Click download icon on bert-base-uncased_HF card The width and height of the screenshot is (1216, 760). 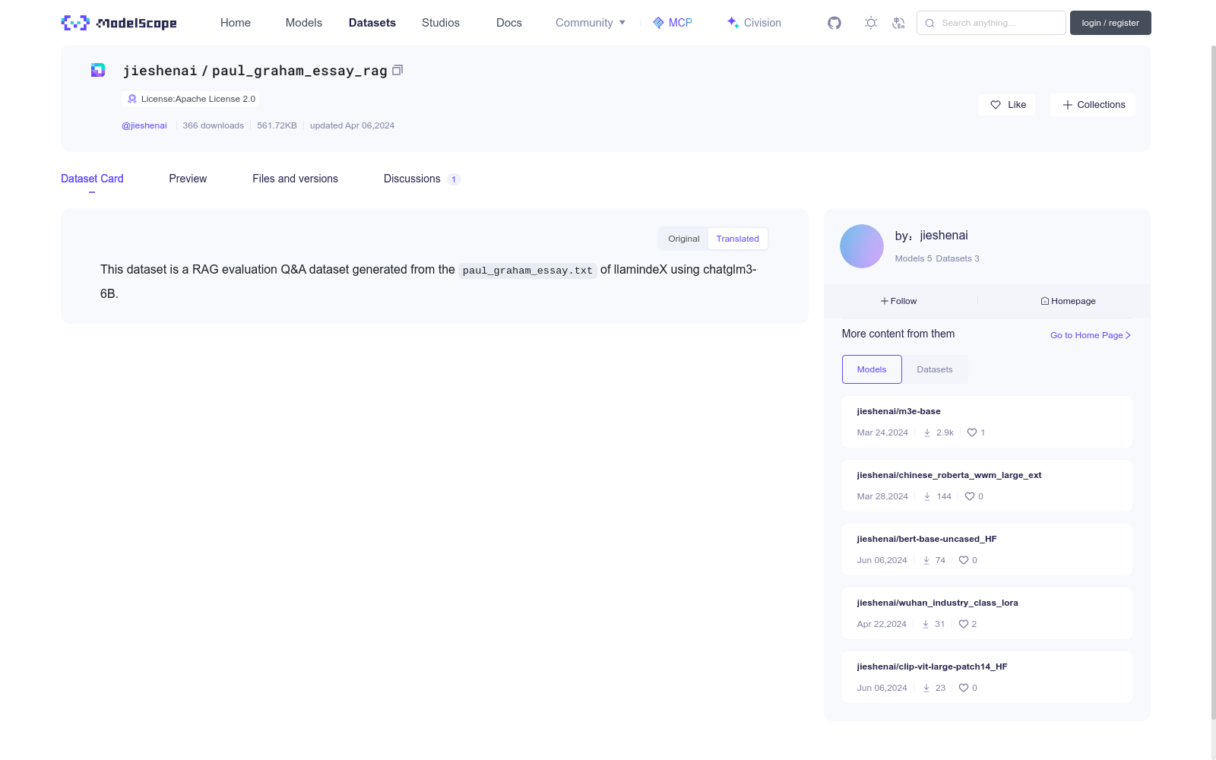coord(926,560)
